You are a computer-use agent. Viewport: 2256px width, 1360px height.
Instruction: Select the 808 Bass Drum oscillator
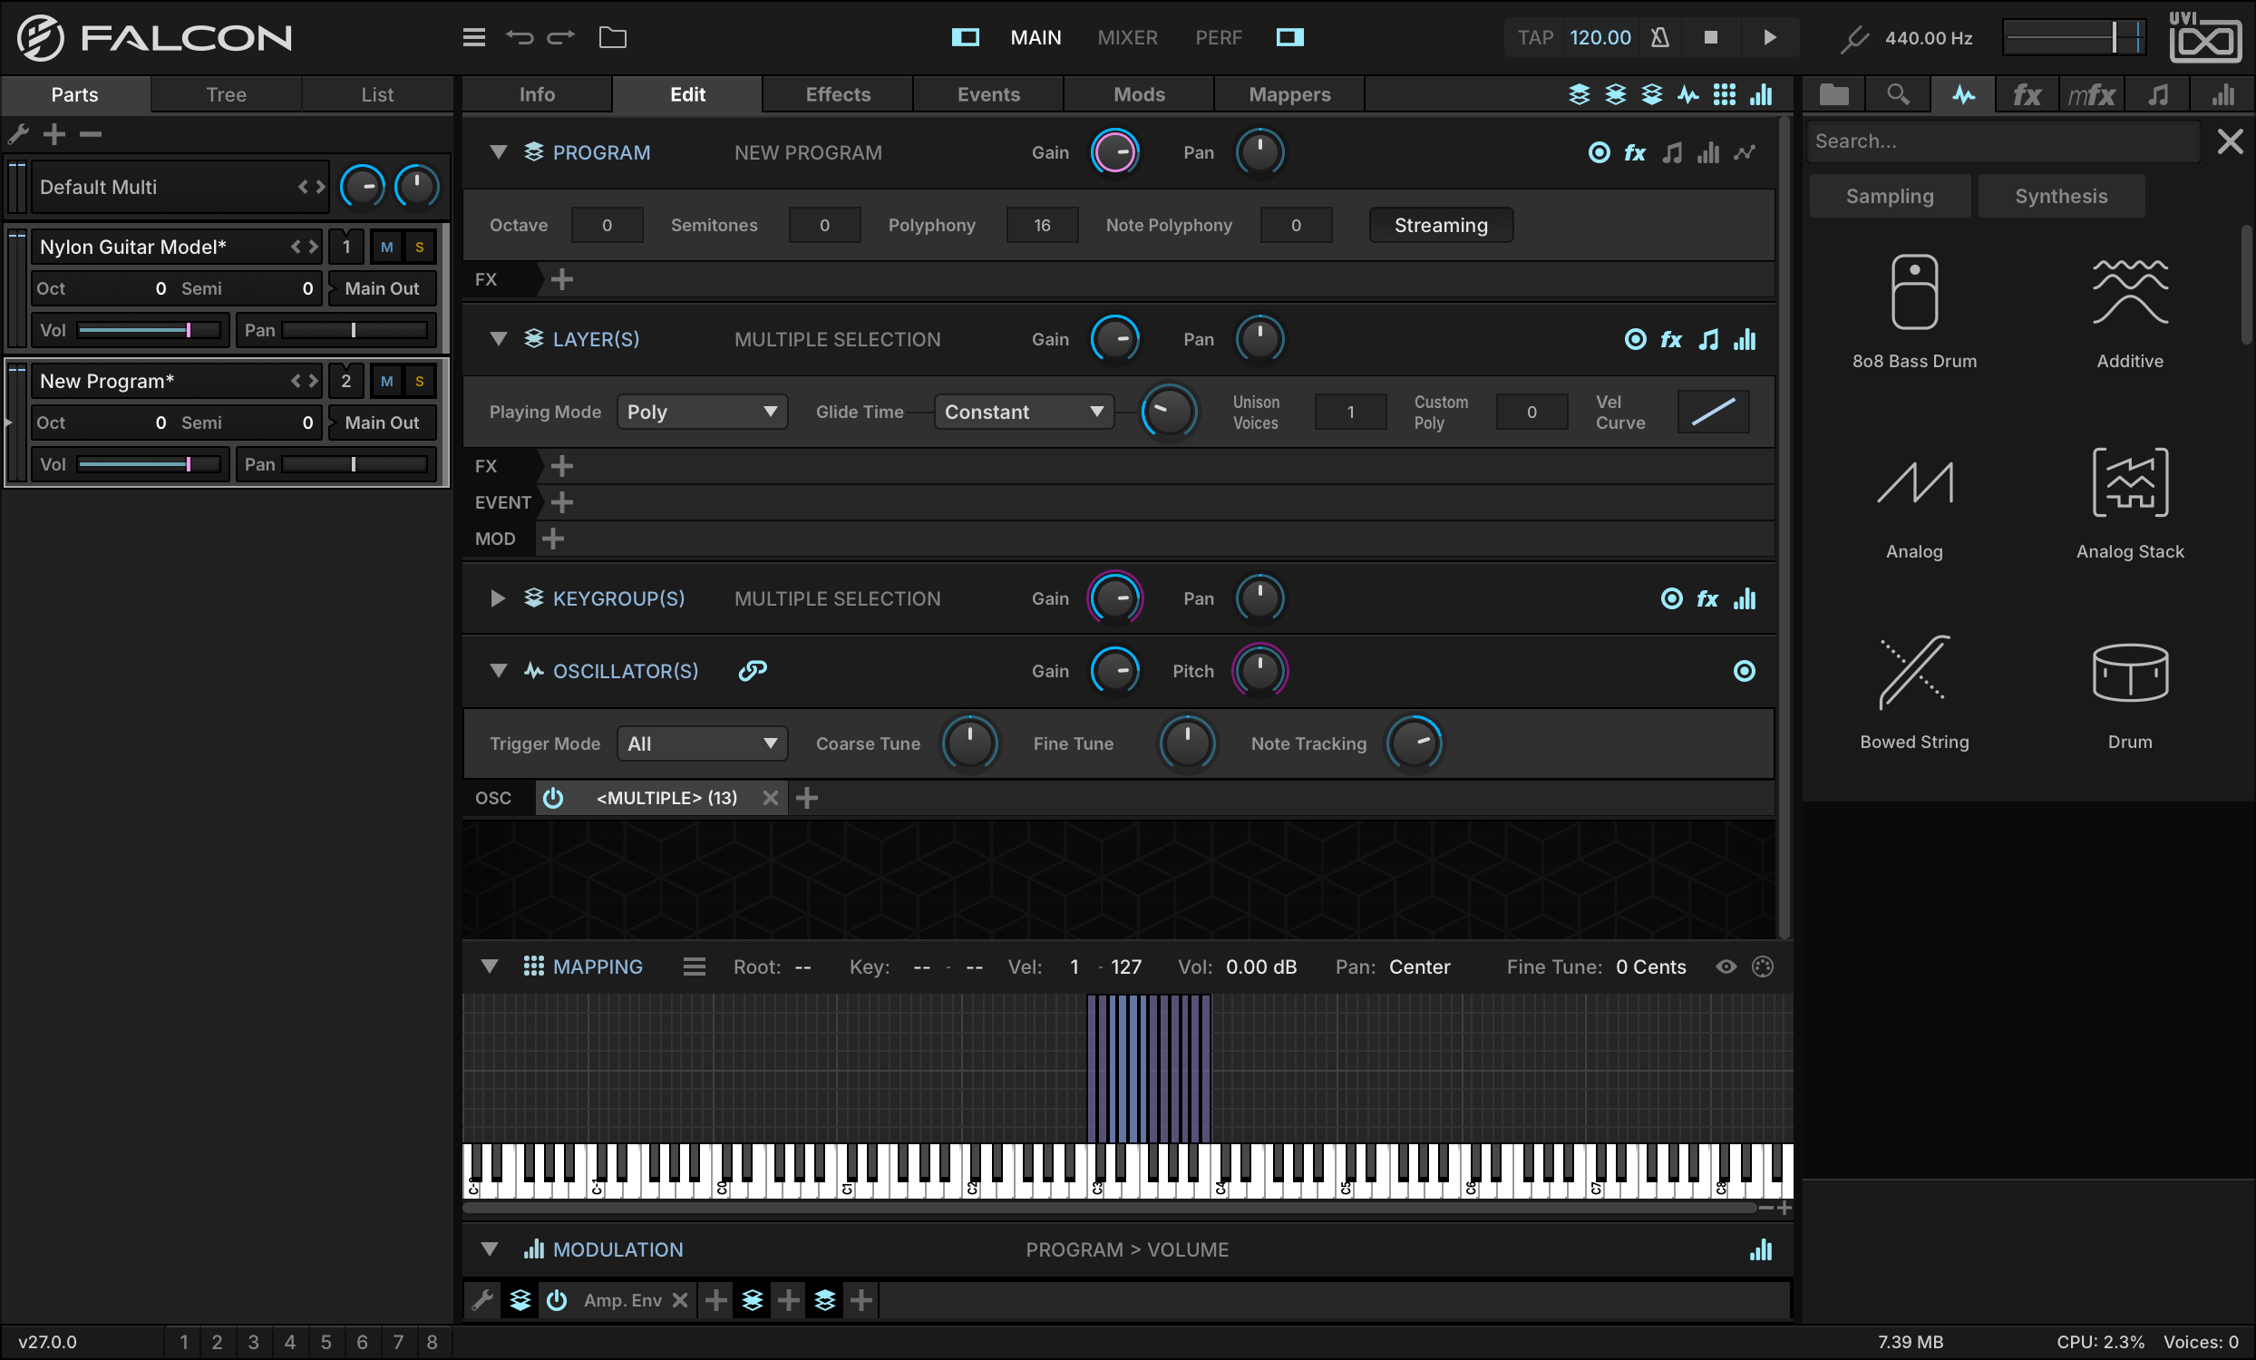1914,311
